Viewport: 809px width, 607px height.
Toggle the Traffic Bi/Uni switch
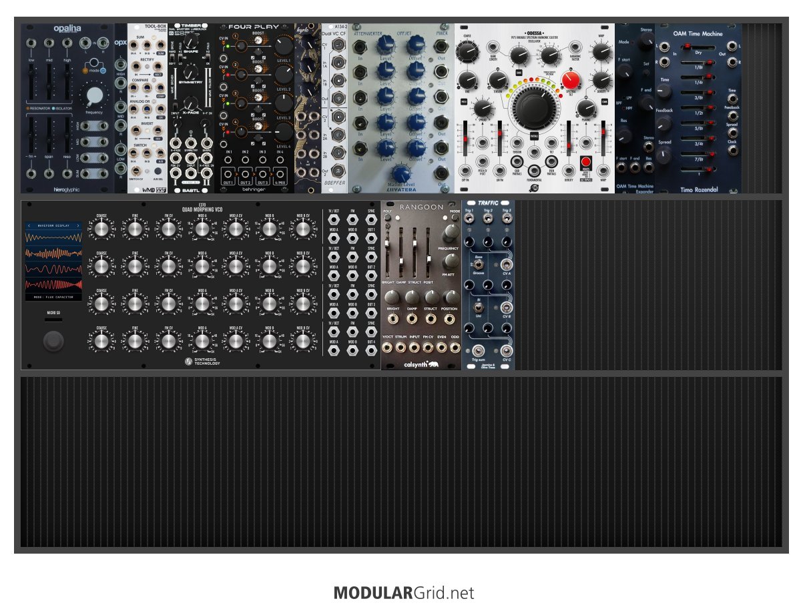tap(478, 308)
